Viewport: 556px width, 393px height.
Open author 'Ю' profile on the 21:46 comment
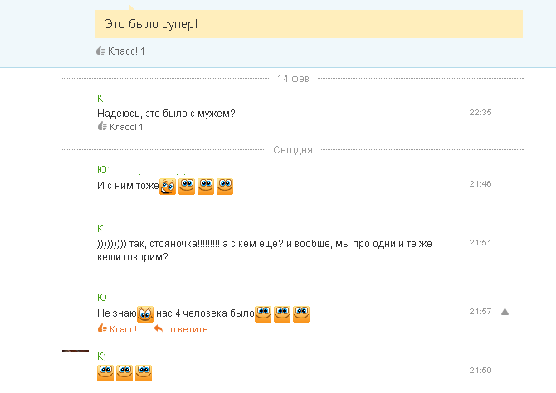[x=102, y=170]
